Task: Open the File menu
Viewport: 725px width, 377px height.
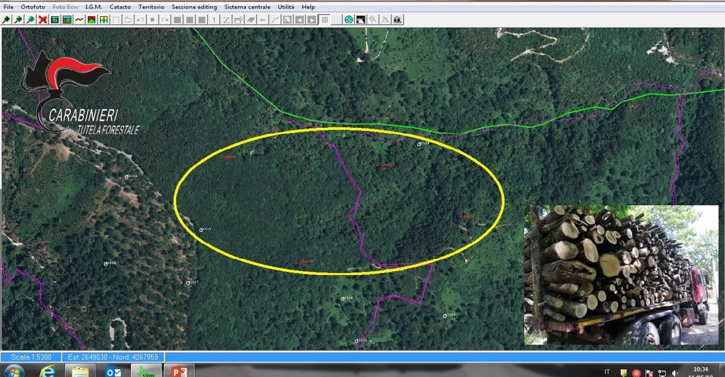Action: point(8,6)
